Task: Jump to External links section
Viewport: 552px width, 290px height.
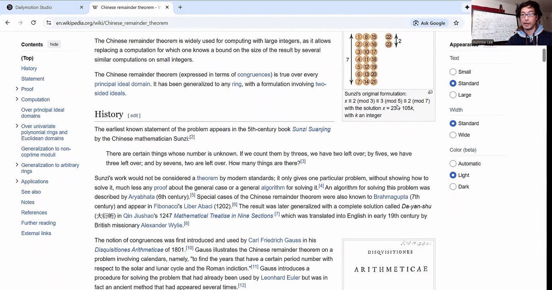Action: 36,233
